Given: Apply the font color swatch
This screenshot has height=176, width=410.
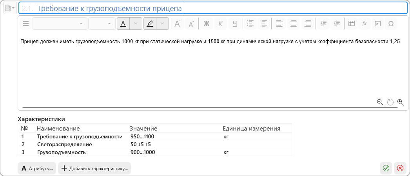Looking at the screenshot, I should pos(123,24).
